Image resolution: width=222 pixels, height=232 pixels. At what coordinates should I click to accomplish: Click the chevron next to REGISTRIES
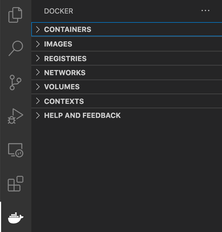(38, 58)
